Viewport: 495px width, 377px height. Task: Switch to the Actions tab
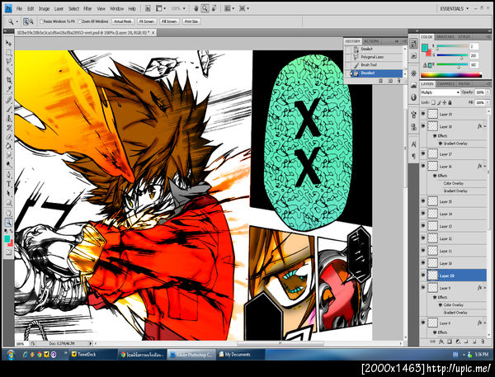pos(371,41)
